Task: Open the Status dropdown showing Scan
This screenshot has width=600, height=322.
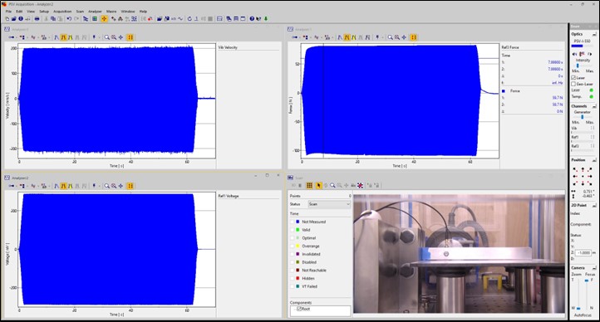Action: click(329, 204)
